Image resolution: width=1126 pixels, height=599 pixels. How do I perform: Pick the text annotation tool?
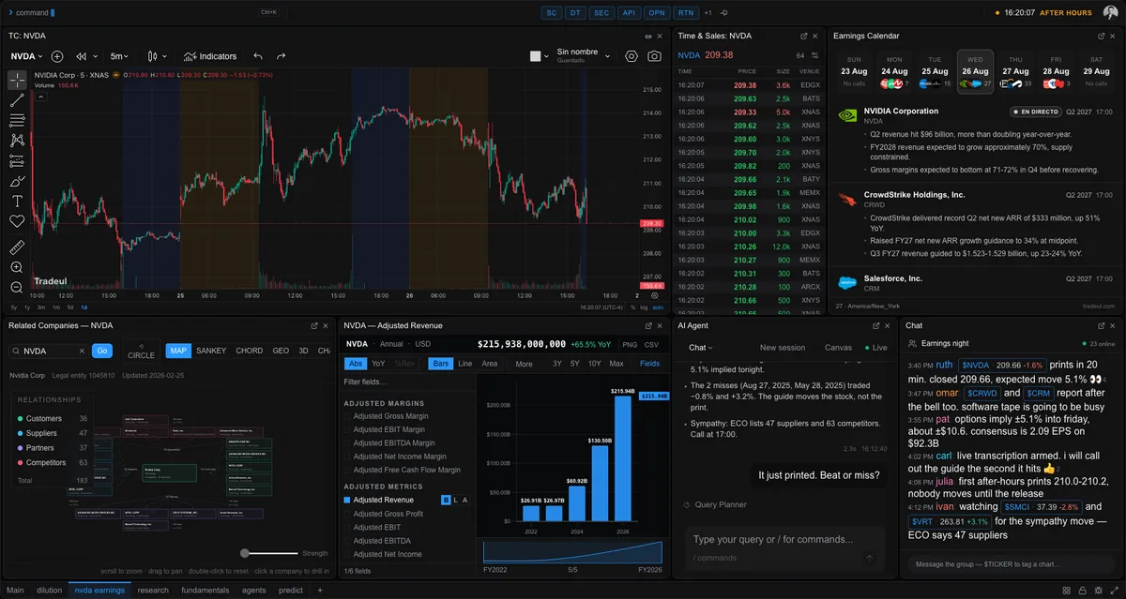pyautogui.click(x=17, y=201)
